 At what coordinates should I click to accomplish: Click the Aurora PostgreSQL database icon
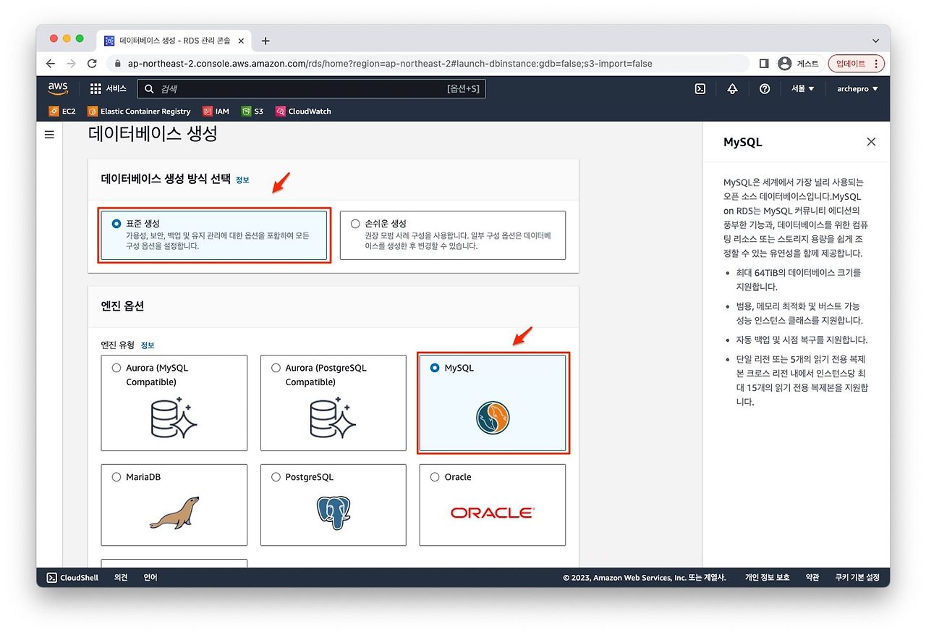point(334,418)
